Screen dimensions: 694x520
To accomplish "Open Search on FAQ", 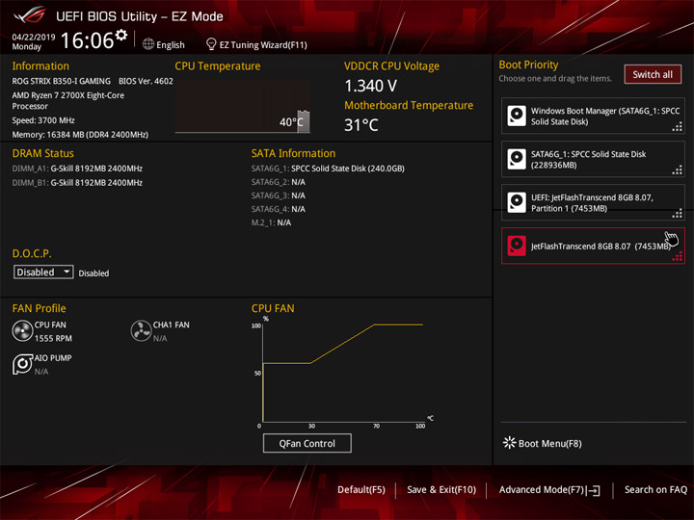I will (x=655, y=490).
